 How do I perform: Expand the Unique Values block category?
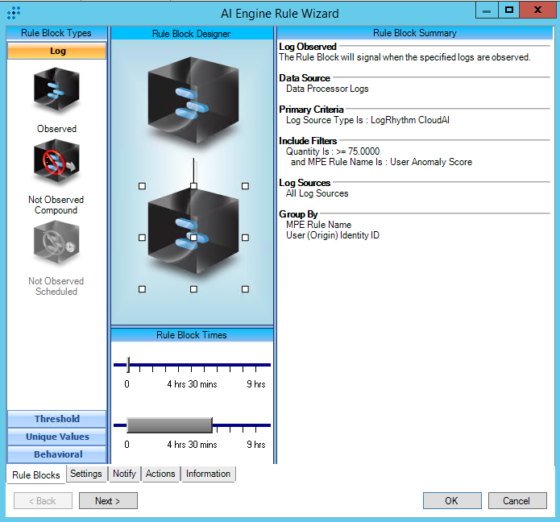57,437
